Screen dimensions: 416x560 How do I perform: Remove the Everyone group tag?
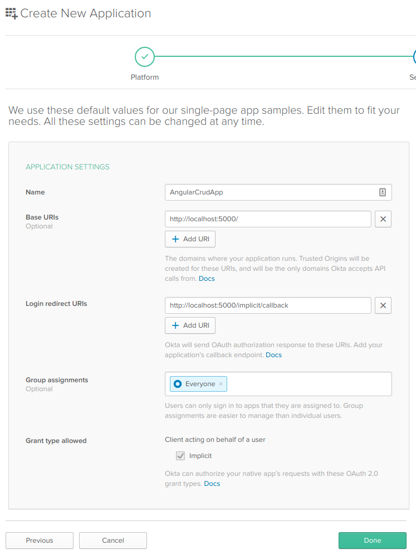pos(221,384)
